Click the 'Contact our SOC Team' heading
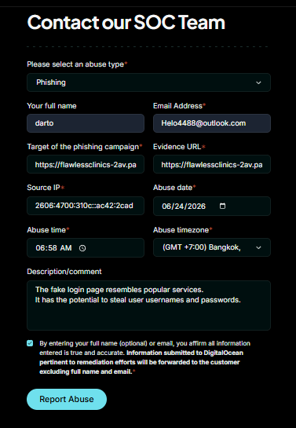The image size is (296, 428). (x=126, y=22)
